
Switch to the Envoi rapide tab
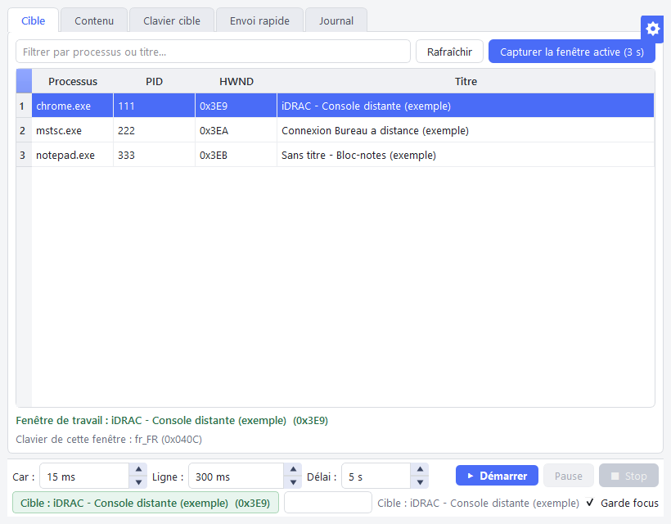point(259,20)
